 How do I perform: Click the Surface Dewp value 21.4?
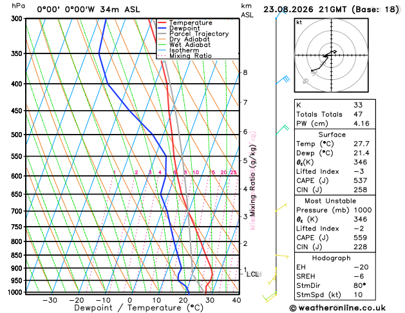(361, 153)
